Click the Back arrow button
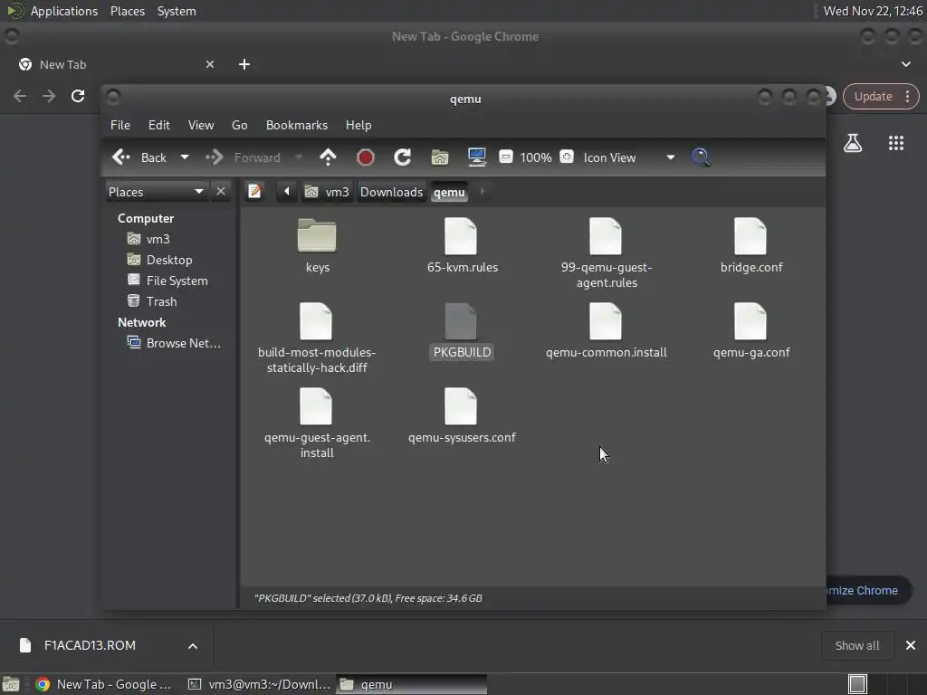Viewport: 927px width, 695px height. 139,157
